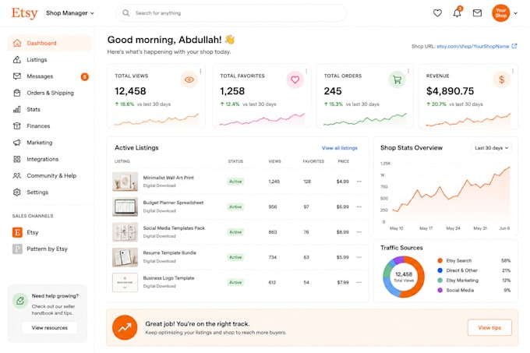Click the Traffic Sources donut chart
Screen dimensions: 530x353
[x=404, y=277]
